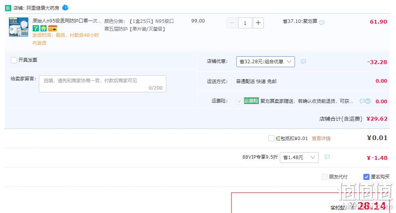The height and width of the screenshot is (213, 396).
Task: Click the orange credit card badge
Action: [x=52, y=28]
